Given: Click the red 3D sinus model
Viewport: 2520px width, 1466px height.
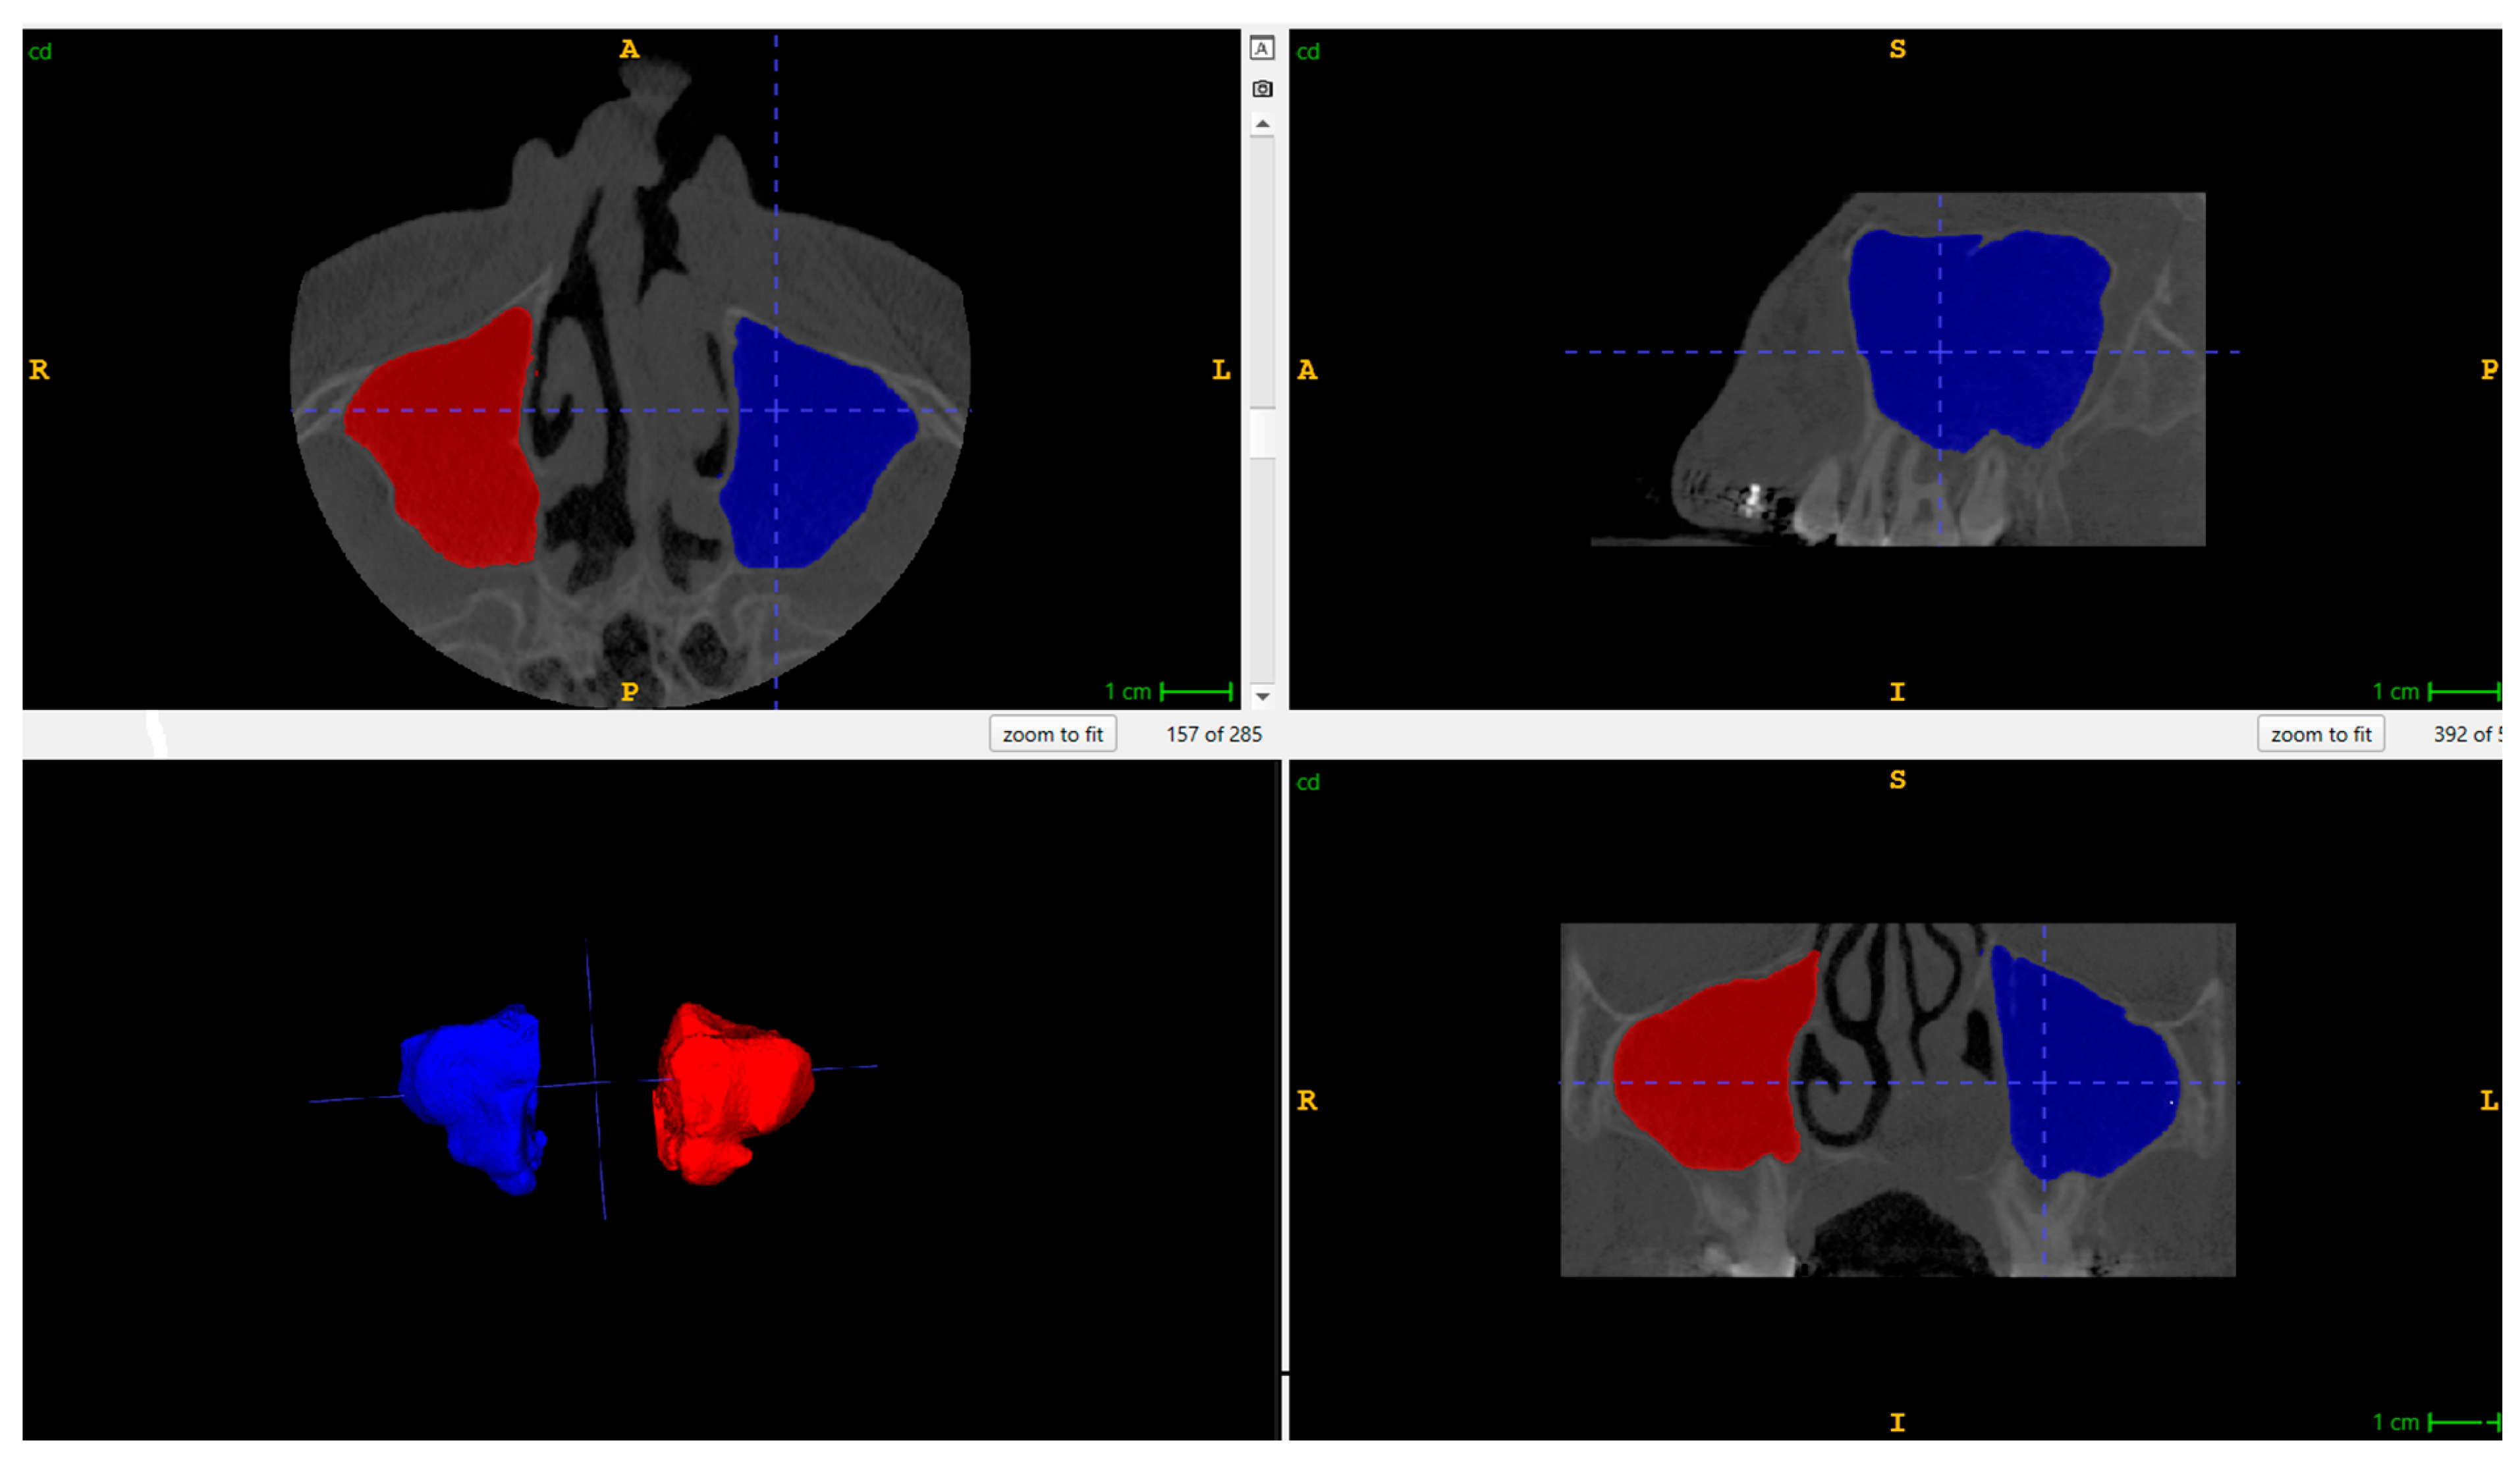Looking at the screenshot, I should click(735, 1090).
